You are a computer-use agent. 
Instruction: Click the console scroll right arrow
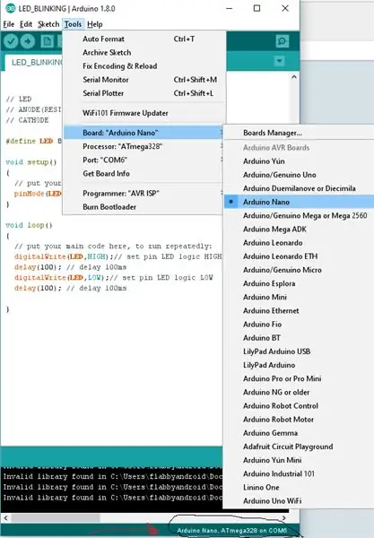(283, 517)
